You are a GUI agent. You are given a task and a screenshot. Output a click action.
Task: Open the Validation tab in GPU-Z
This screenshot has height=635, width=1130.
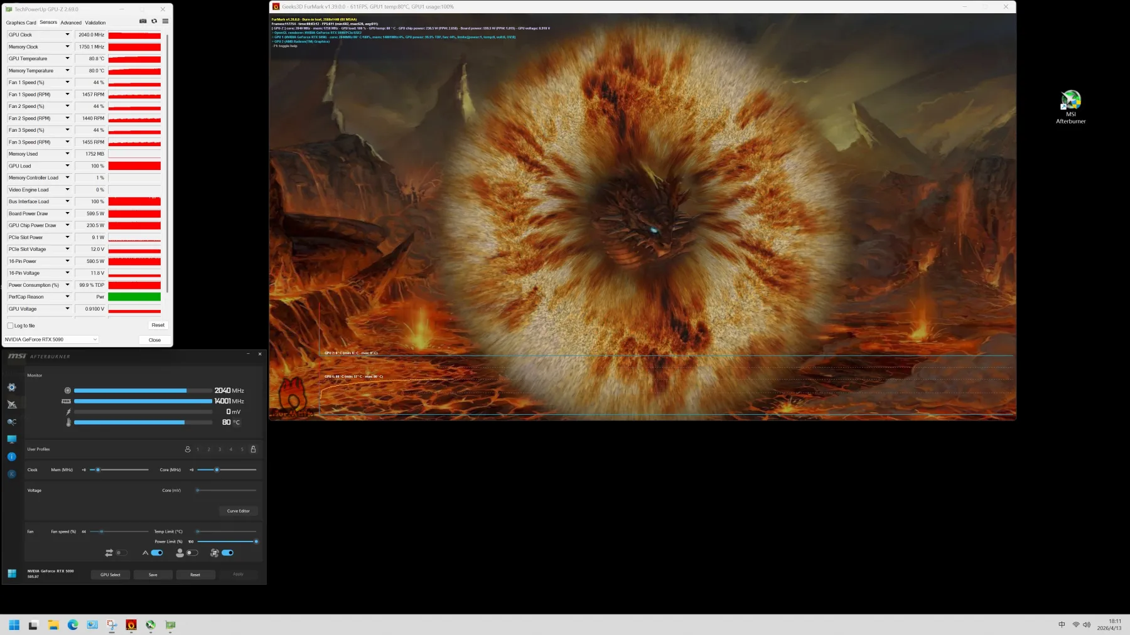click(x=95, y=23)
